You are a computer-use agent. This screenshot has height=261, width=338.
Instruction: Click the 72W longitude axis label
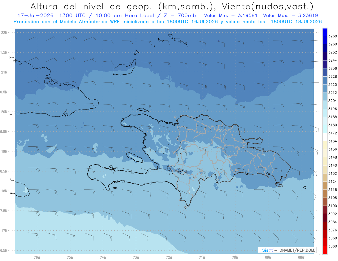click(x=169, y=257)
